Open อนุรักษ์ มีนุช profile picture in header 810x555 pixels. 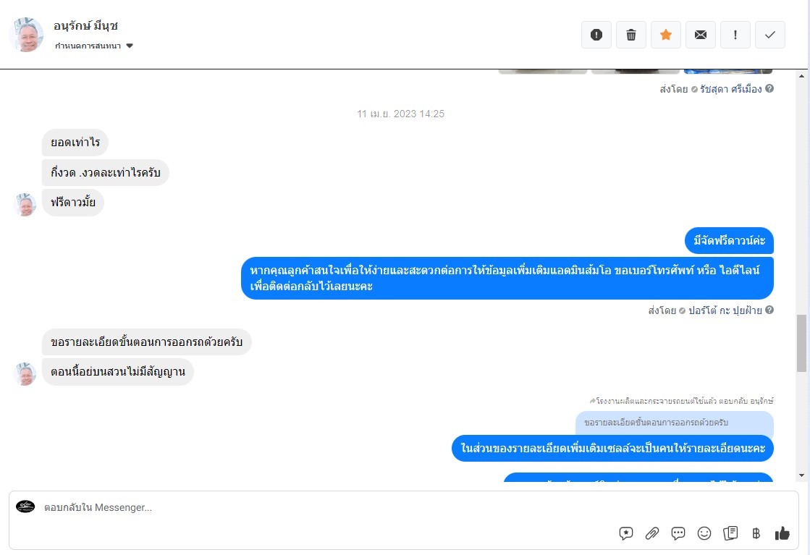point(26,35)
